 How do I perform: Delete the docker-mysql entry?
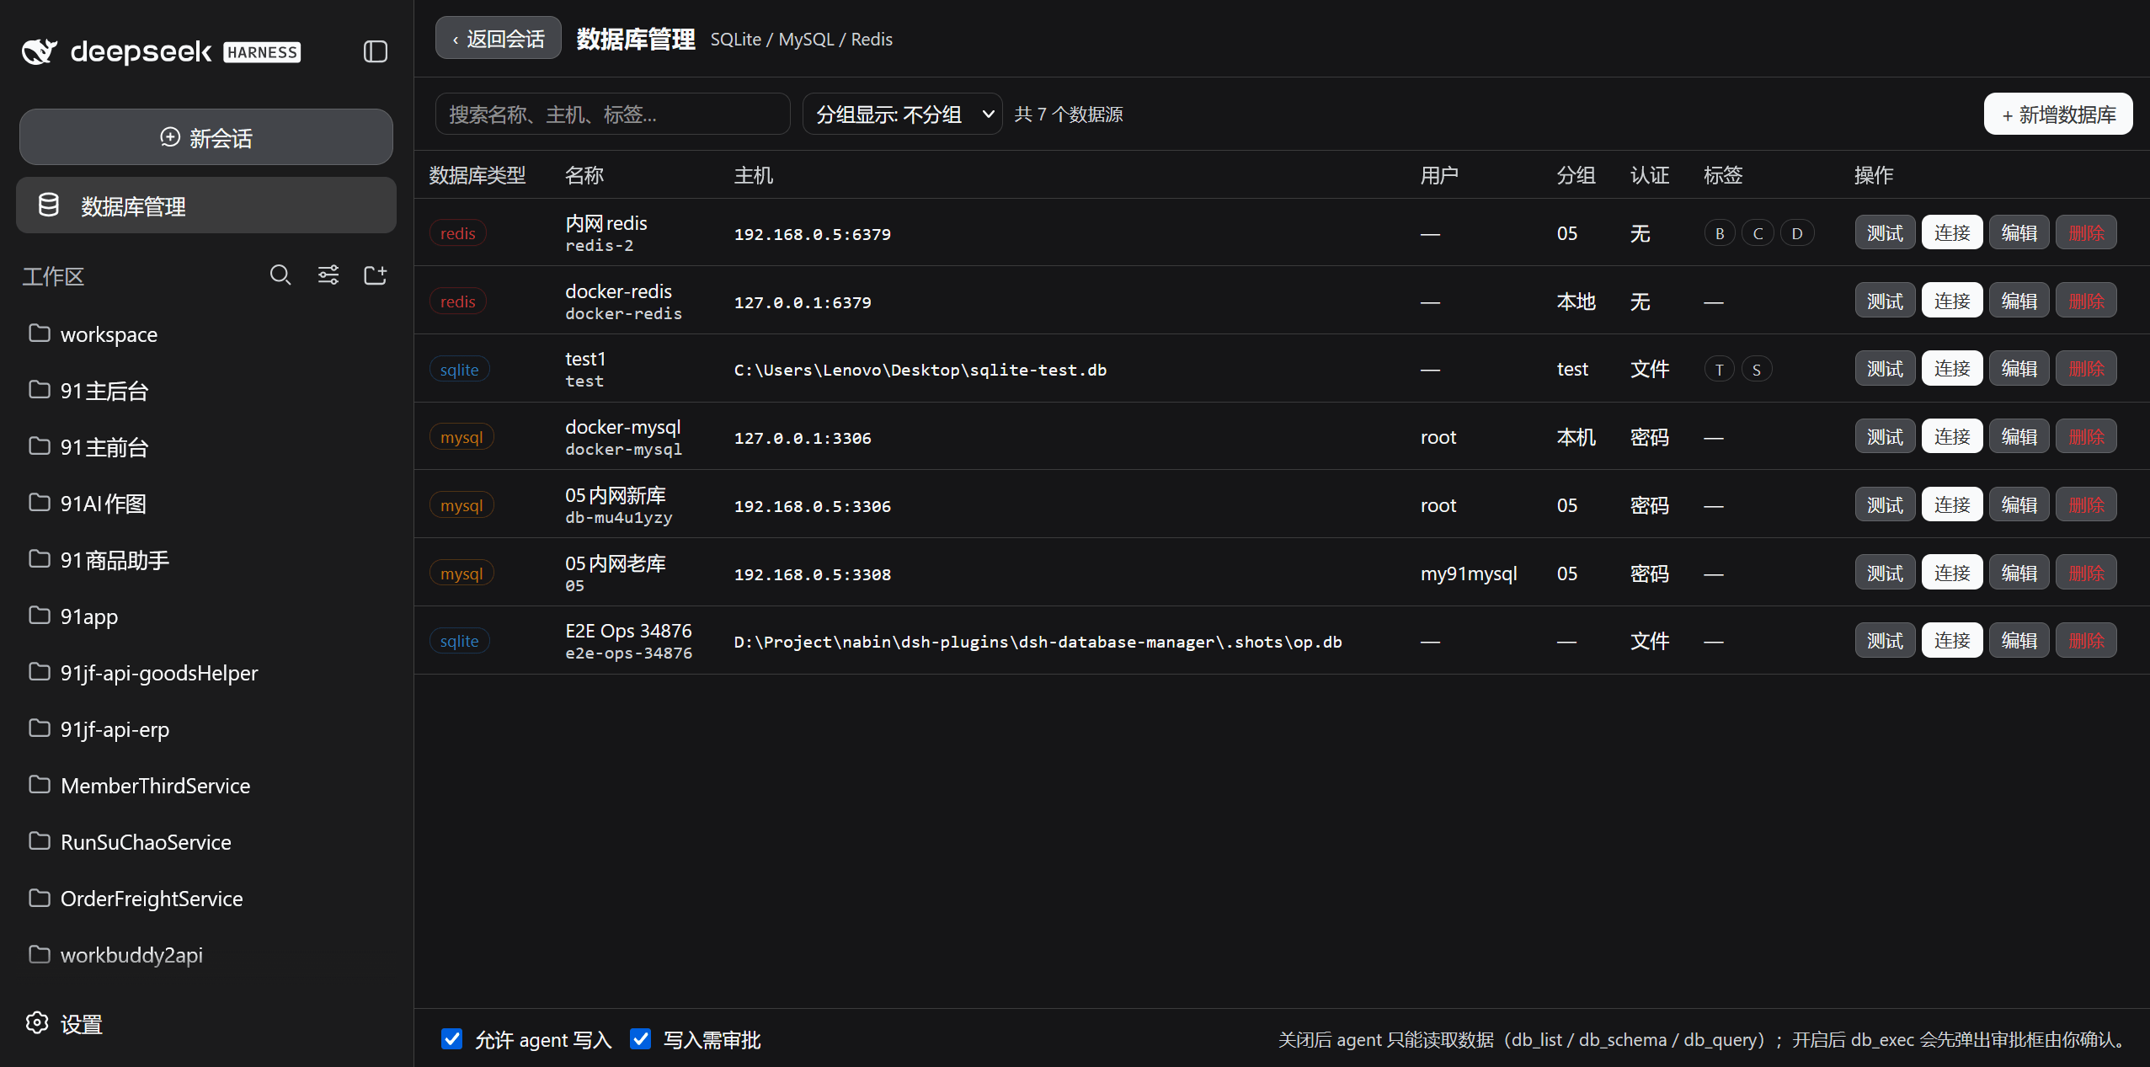[x=2086, y=436]
